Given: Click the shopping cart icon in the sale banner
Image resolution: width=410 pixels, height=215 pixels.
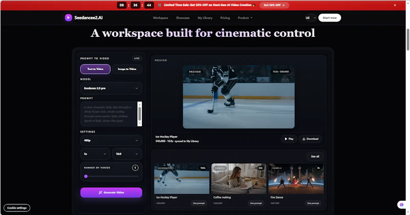Looking at the screenshot, I should coord(160,5).
